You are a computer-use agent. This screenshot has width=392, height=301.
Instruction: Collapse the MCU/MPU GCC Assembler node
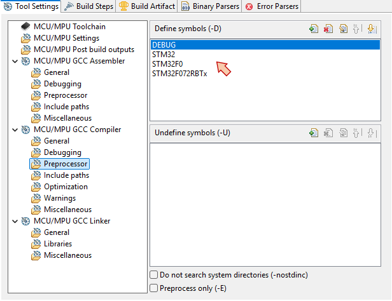(15, 61)
